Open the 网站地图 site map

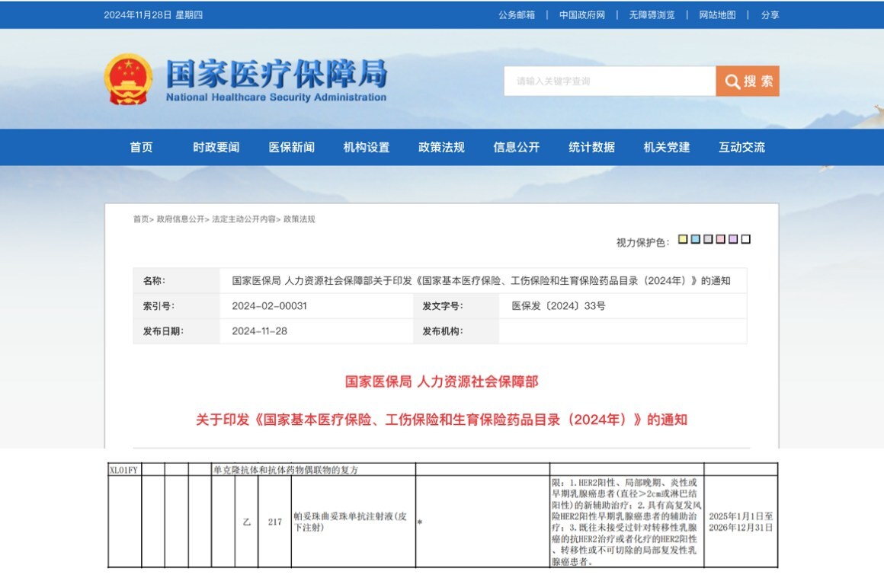point(717,15)
